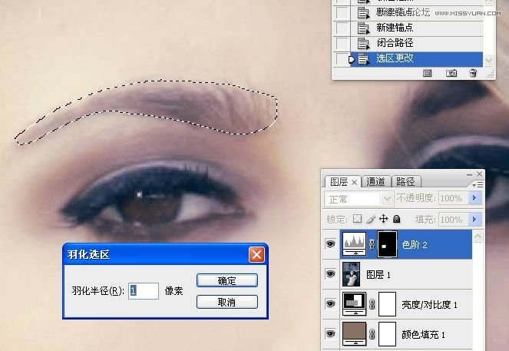Click the lock all padlock icon
This screenshot has height=351, width=509.
[x=396, y=219]
